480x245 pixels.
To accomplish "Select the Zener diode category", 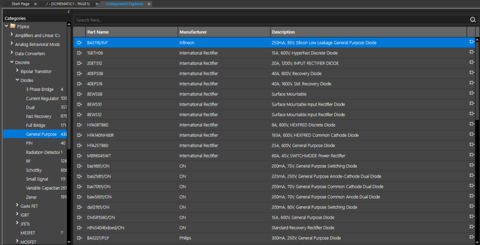I will (x=31, y=197).
